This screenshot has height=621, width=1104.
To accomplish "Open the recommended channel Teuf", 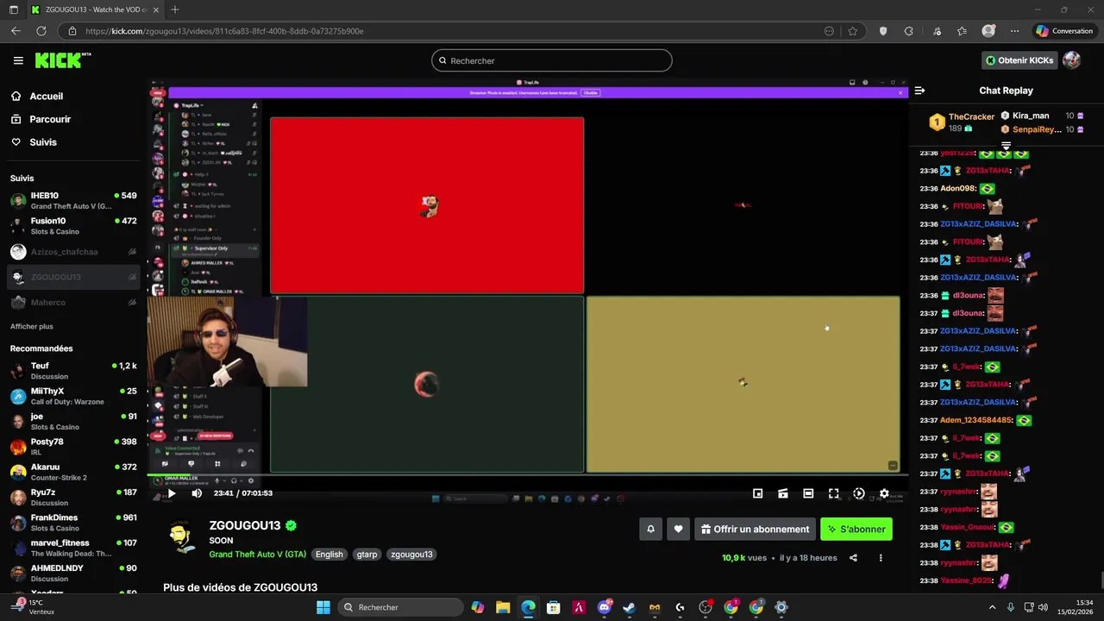I will pos(73,371).
